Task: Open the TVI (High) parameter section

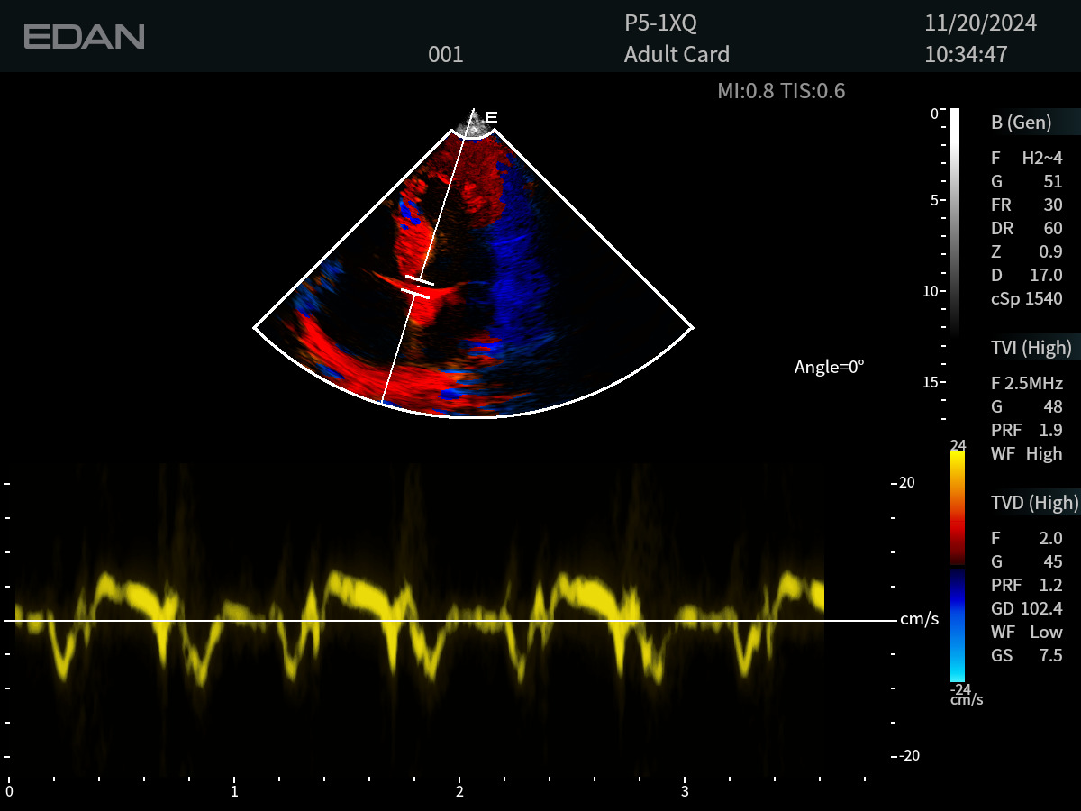Action: [x=1031, y=348]
